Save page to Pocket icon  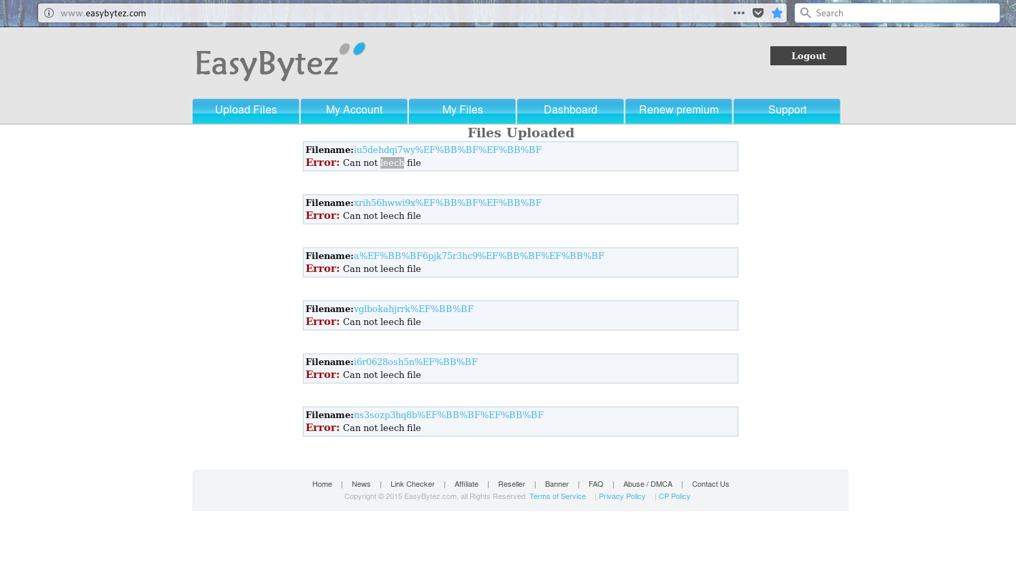758,13
